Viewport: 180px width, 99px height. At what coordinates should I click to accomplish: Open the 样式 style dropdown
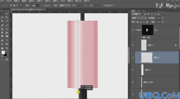click(65, 5)
